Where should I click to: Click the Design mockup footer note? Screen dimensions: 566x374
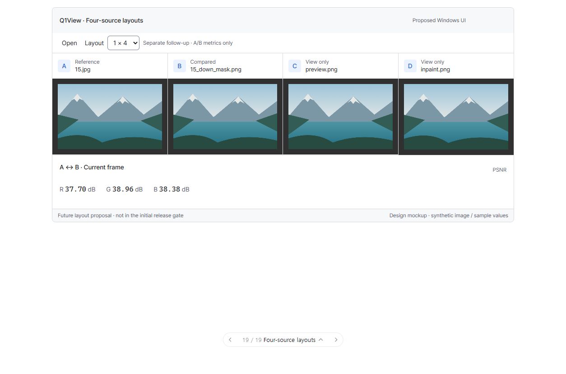[449, 215]
